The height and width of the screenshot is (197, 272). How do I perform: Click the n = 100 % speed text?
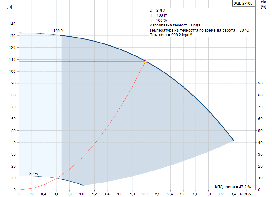[x=158, y=20]
